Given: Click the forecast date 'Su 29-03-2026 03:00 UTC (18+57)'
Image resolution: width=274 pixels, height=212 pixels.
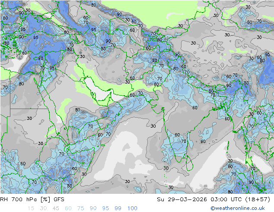Looking at the screenshot, I should (213, 199).
